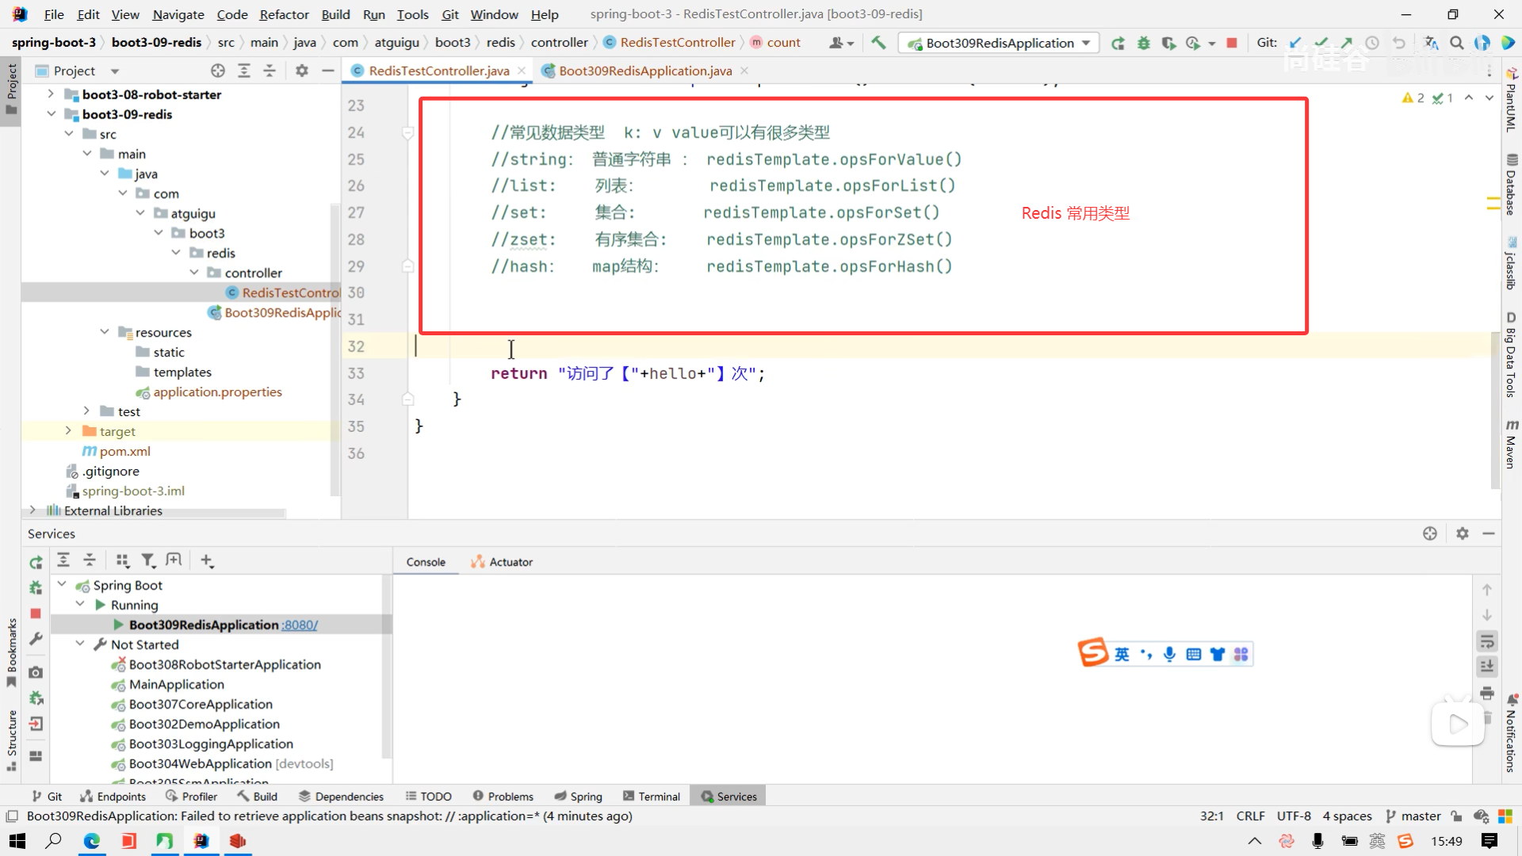This screenshot has width=1522, height=856.
Task: Toggle the Services tool window button
Action: pos(728,797)
